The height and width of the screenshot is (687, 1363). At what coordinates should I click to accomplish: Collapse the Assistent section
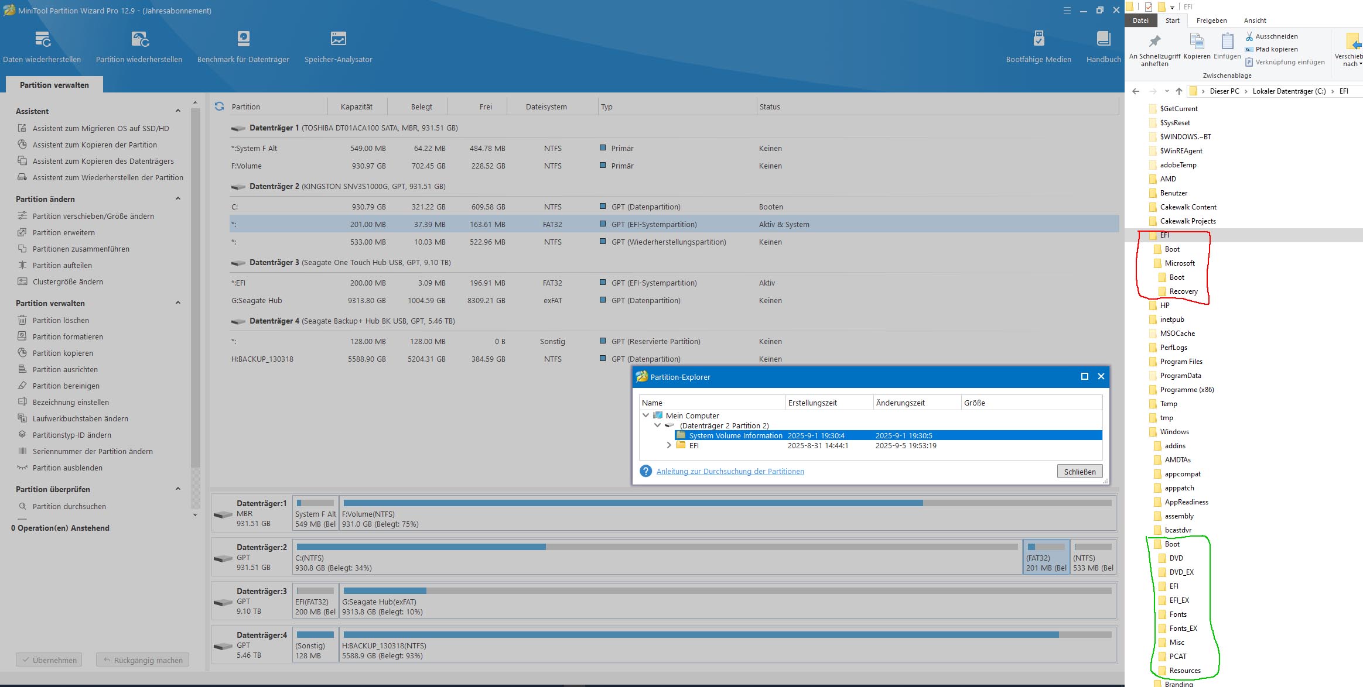178,111
